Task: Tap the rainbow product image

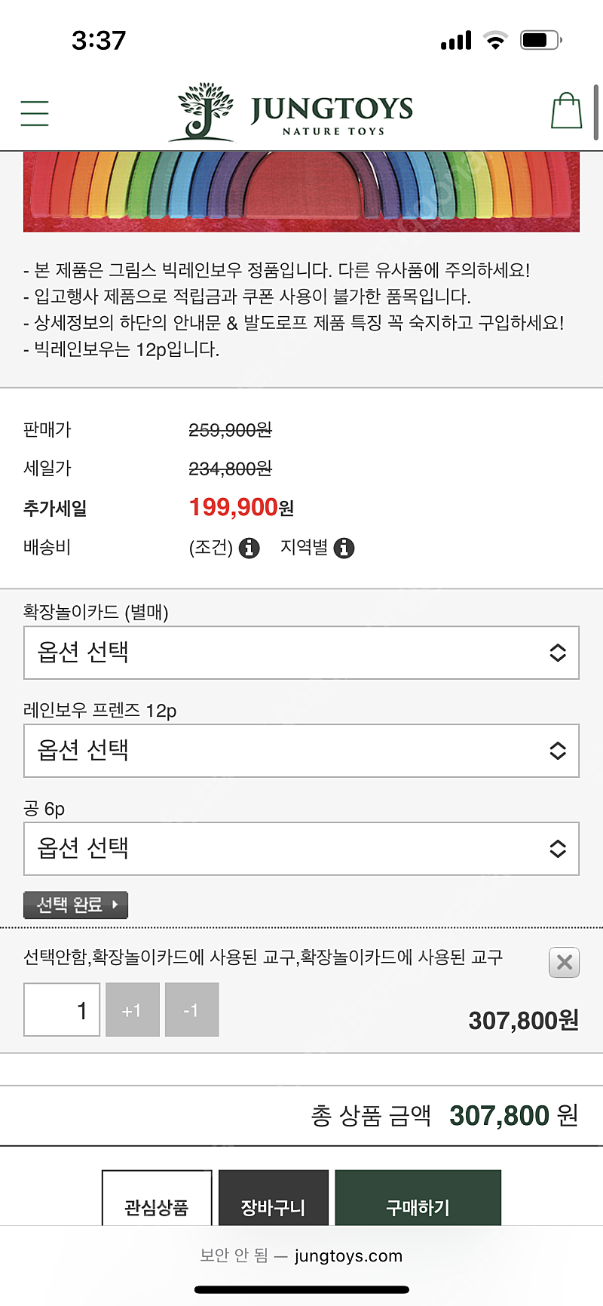Action: pos(301,192)
